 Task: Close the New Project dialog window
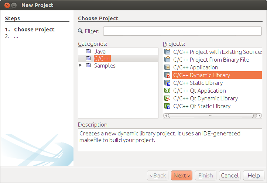click(7, 5)
